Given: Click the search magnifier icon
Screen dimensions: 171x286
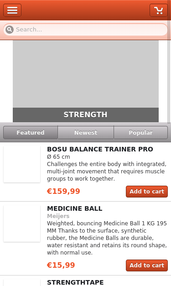Looking at the screenshot, I should click(x=10, y=30).
